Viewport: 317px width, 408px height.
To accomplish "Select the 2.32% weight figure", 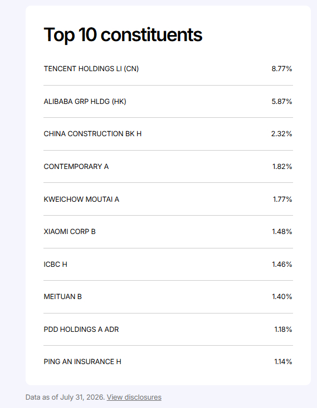I will pos(281,134).
